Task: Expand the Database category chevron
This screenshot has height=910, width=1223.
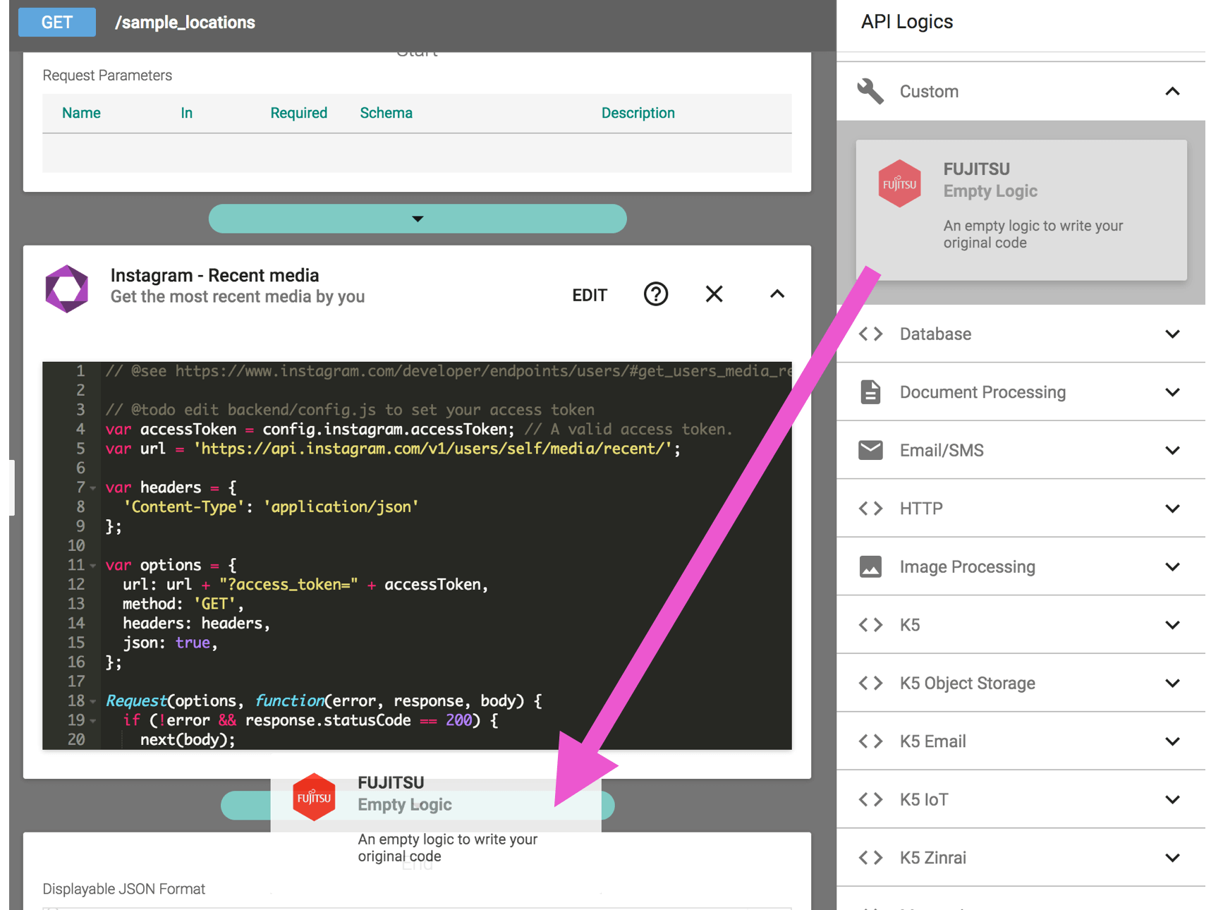Action: tap(1172, 334)
